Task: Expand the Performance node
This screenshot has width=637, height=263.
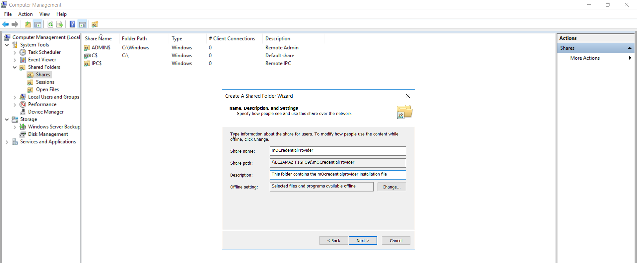Action: point(15,105)
